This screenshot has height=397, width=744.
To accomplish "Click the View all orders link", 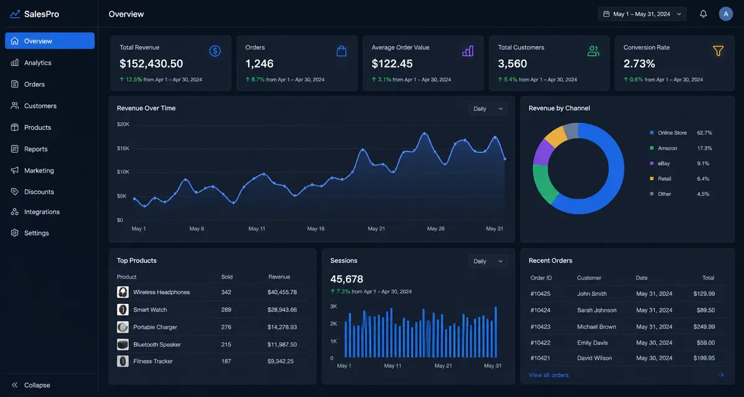I will pyautogui.click(x=549, y=375).
